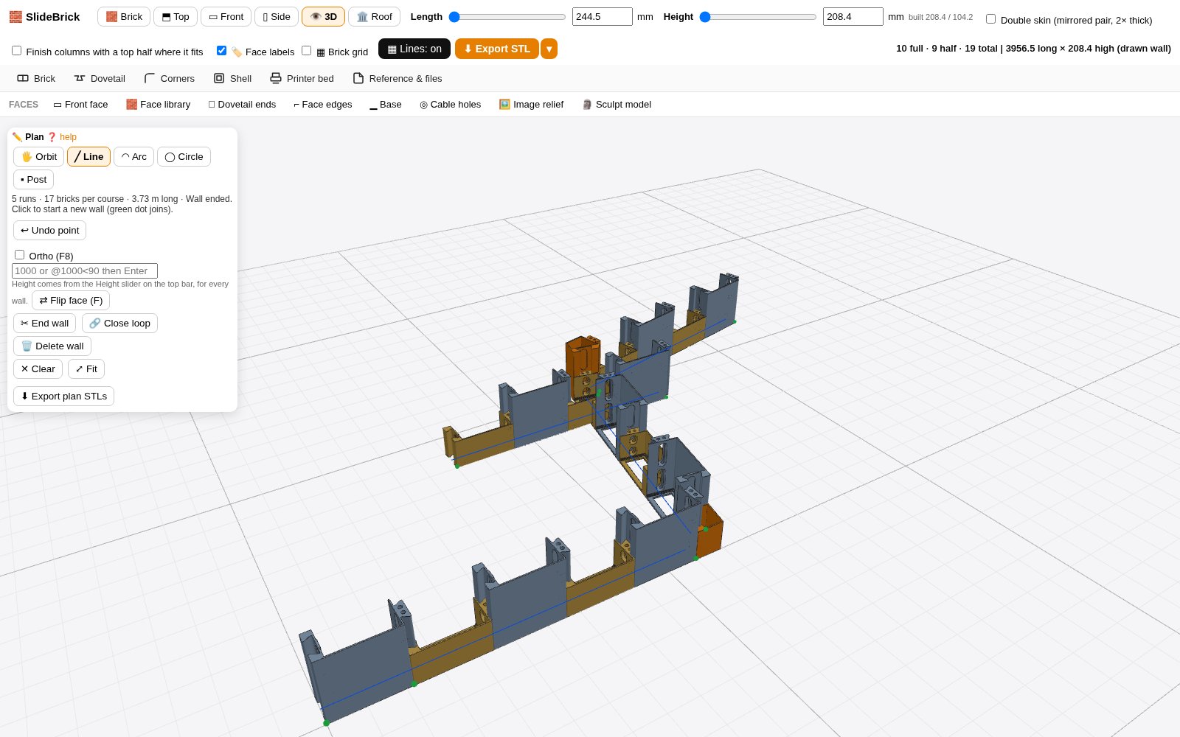Expand the Export STL dropdown arrow
Screen dimensions: 1180x737
[549, 49]
